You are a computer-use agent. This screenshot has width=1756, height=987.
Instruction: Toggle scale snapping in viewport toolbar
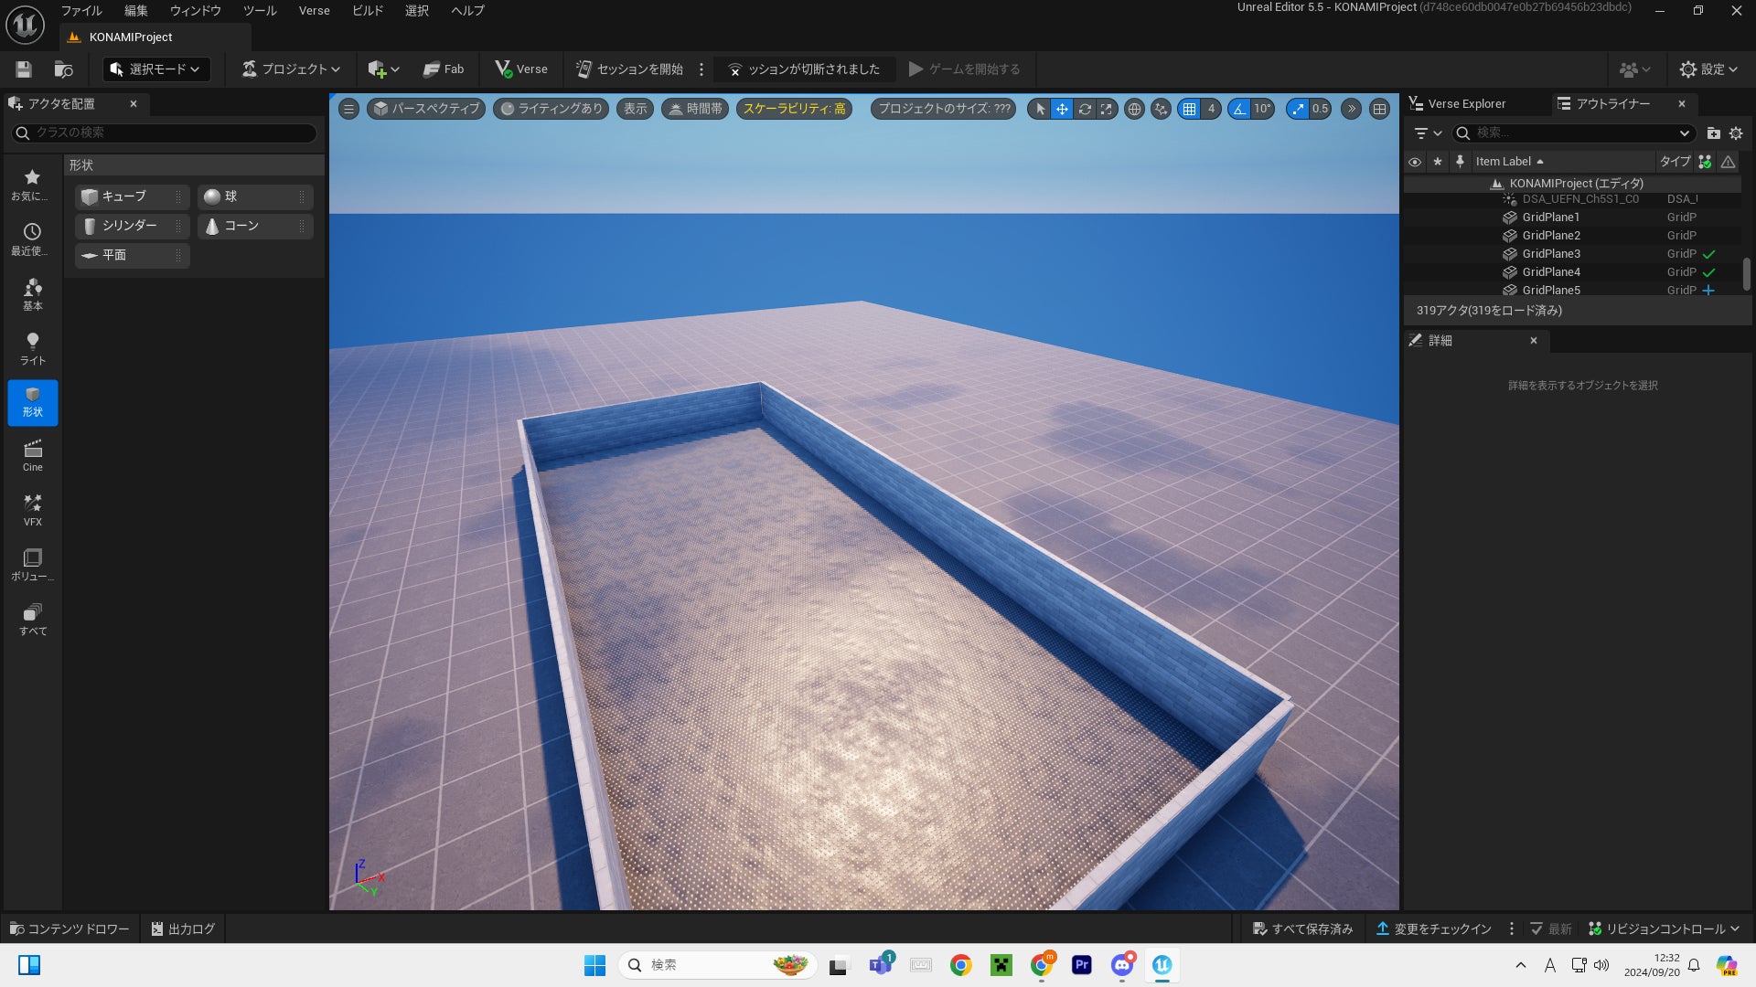[1298, 109]
